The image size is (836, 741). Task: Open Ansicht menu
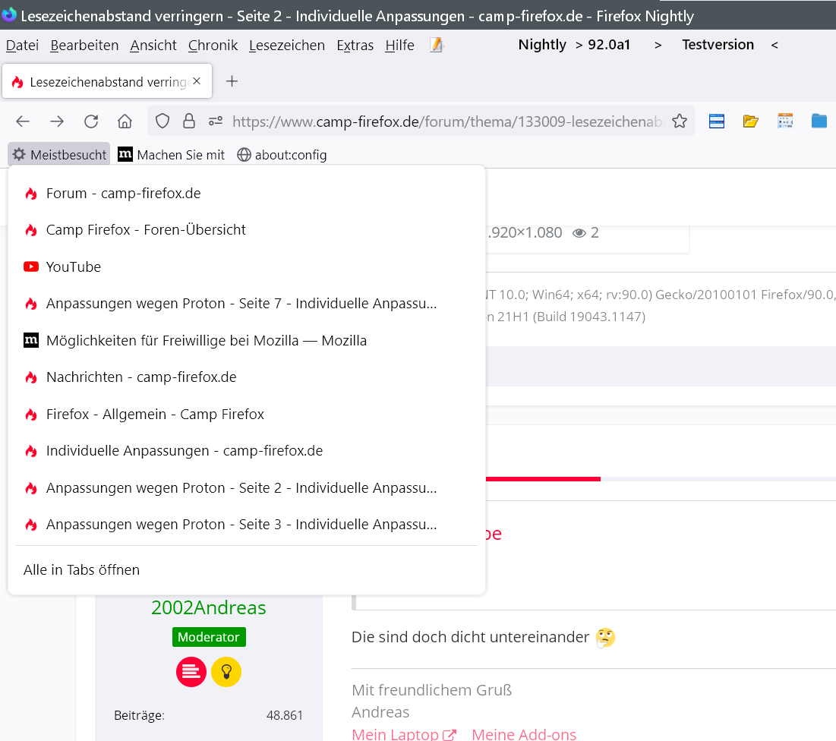coord(153,46)
